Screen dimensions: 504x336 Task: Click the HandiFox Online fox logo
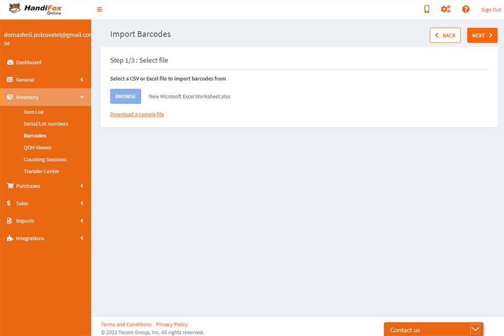pos(35,9)
